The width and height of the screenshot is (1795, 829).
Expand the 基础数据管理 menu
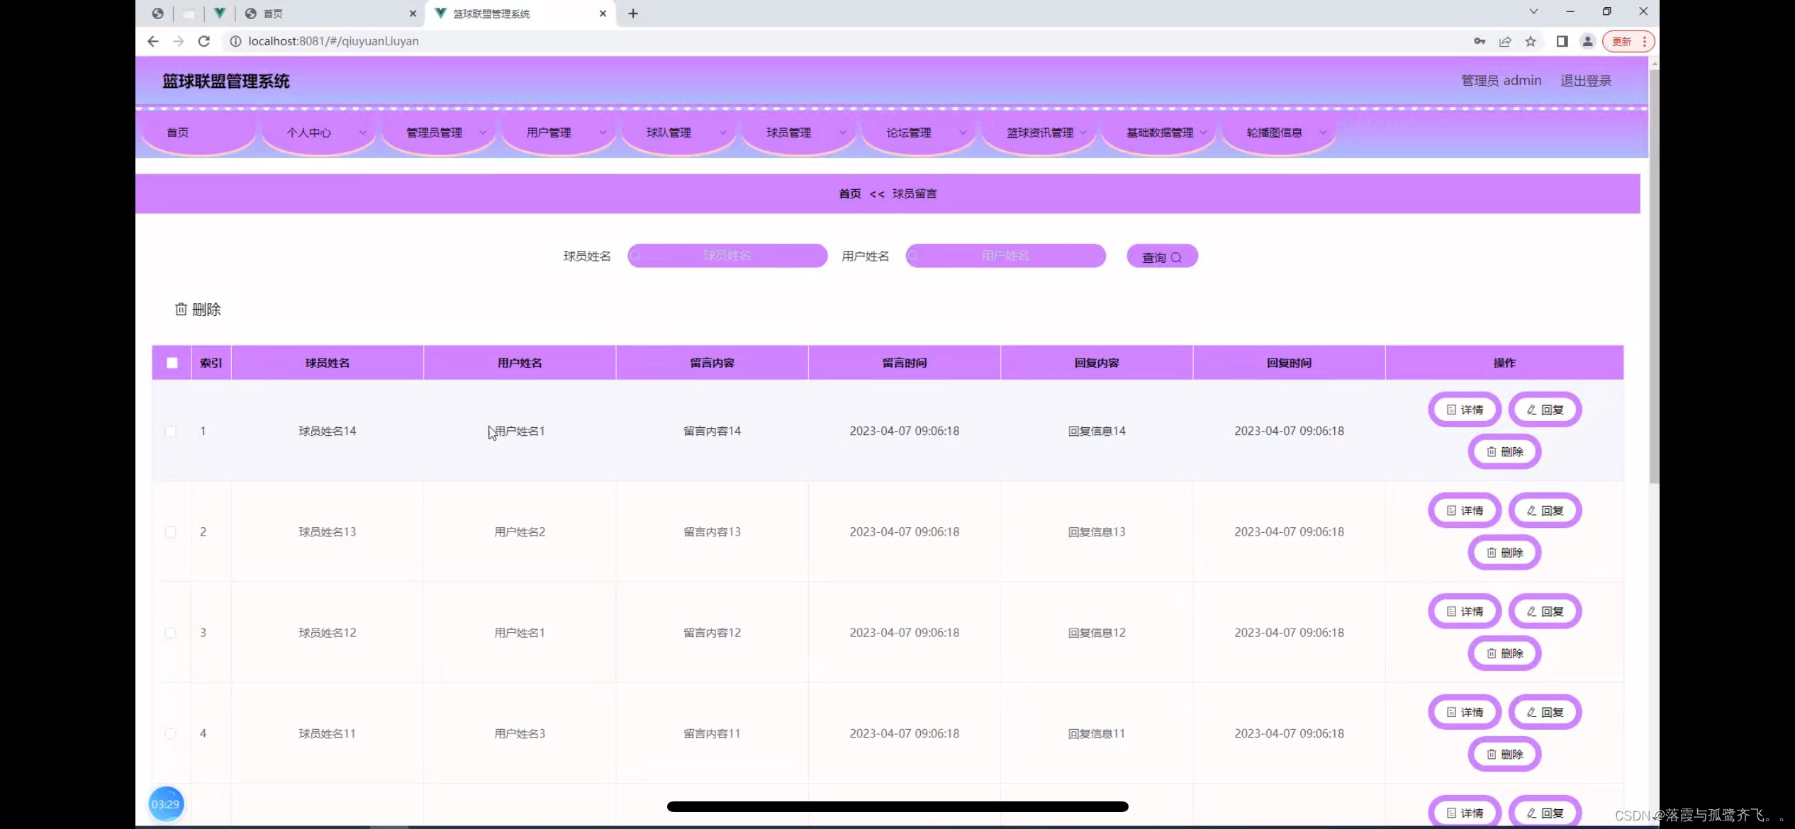[1158, 132]
